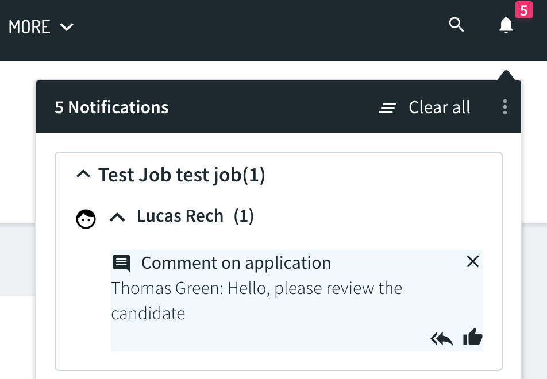Click the notification bell icon
The image size is (547, 379).
point(506,25)
